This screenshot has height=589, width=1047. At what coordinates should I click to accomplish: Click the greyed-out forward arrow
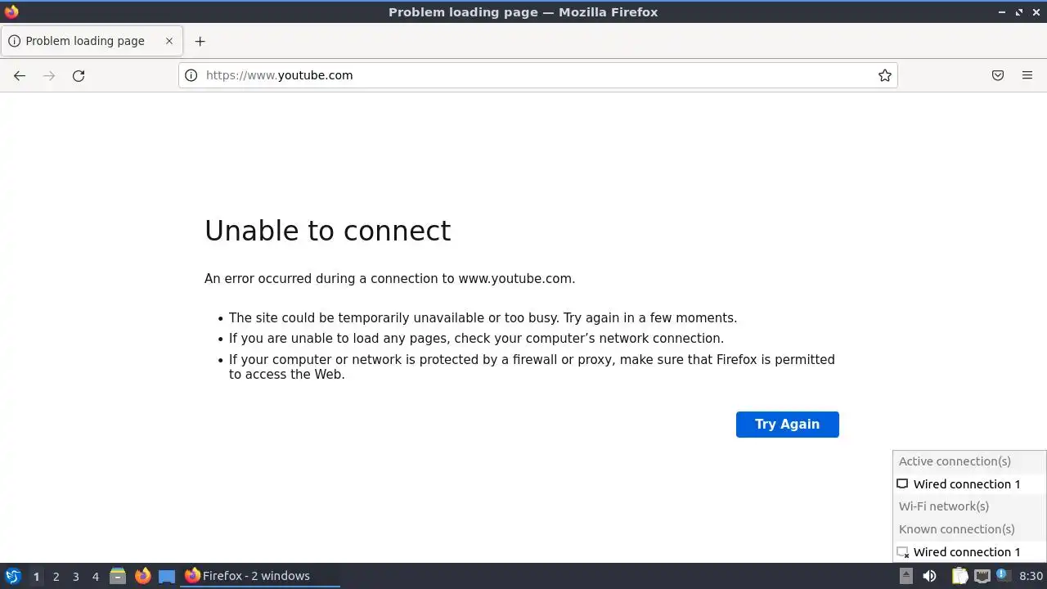(49, 75)
